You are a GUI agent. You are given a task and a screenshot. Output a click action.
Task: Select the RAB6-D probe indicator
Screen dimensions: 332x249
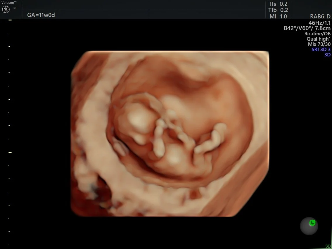coord(320,17)
